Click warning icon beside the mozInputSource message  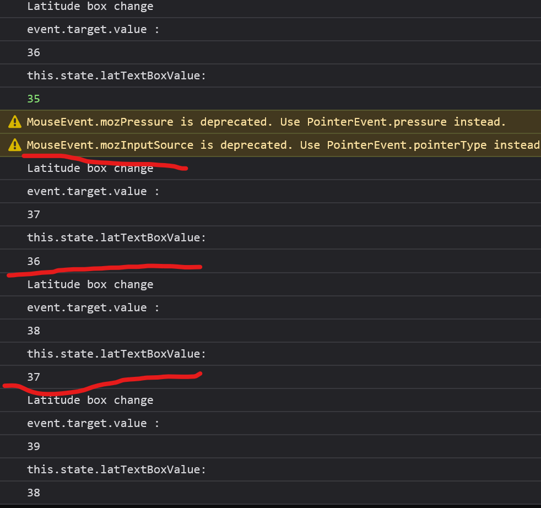click(x=14, y=145)
